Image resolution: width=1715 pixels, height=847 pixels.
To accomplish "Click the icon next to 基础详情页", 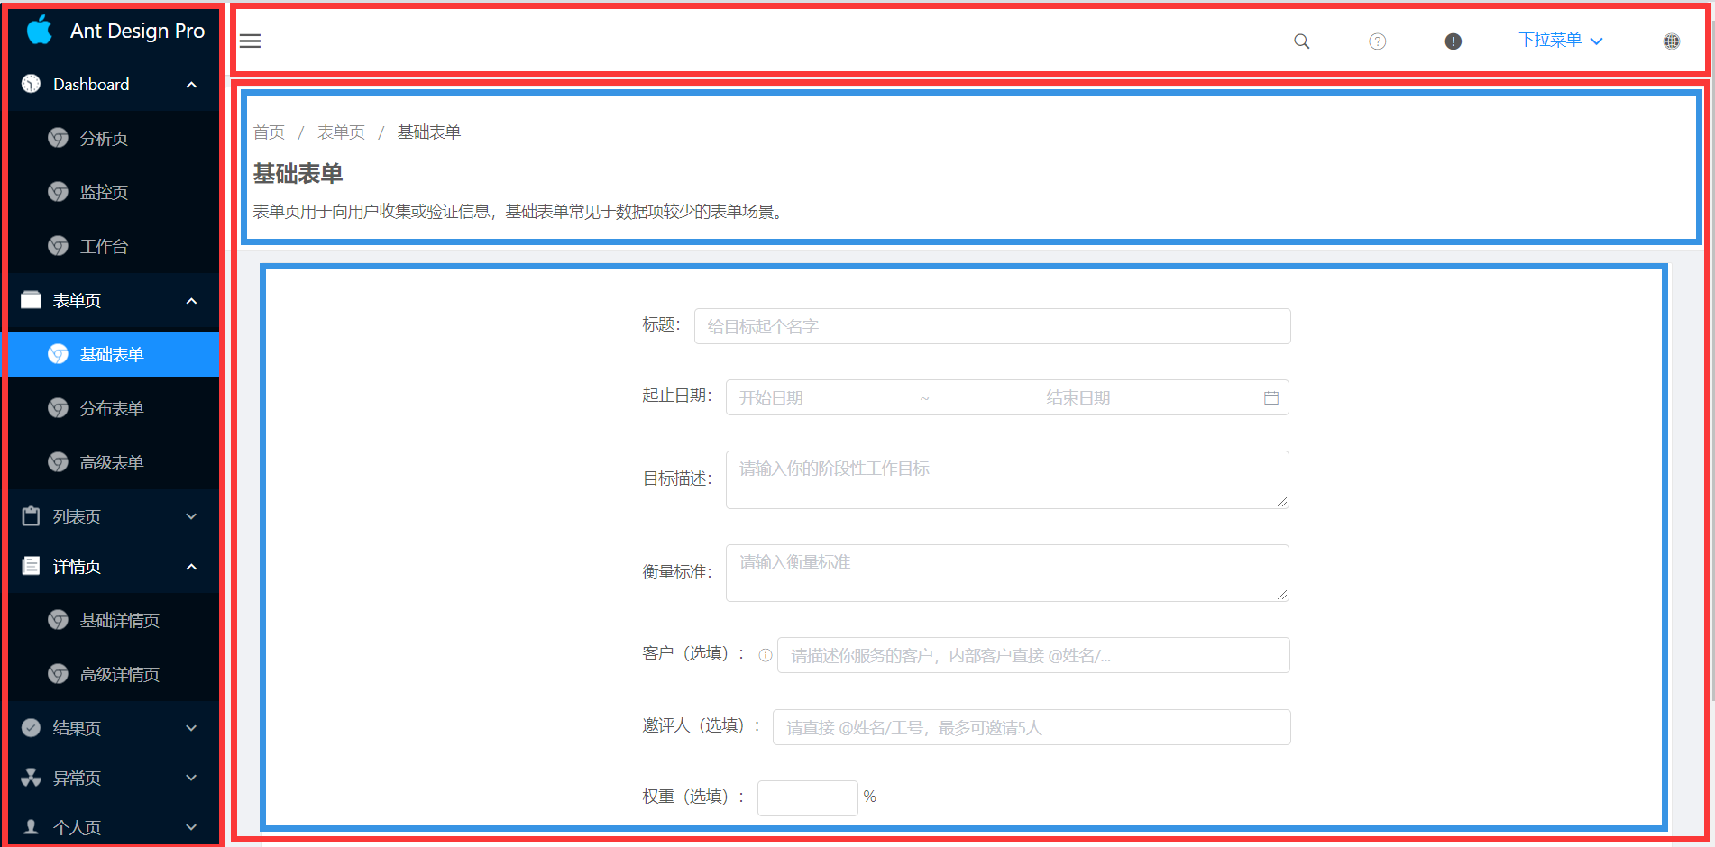I will click(58, 620).
